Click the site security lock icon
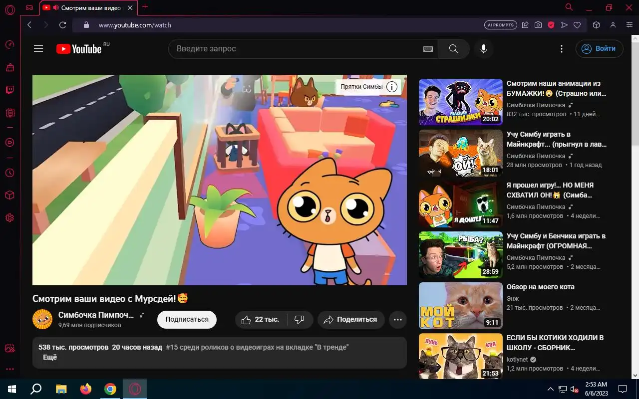The width and height of the screenshot is (639, 399). (x=86, y=25)
